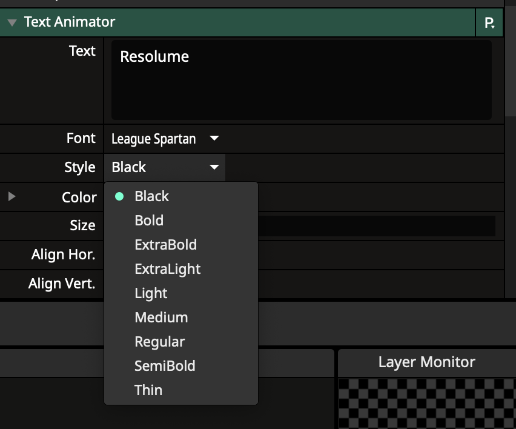Close the Style dropdown showing Black
Viewport: 516px width, 429px height.
click(x=165, y=167)
